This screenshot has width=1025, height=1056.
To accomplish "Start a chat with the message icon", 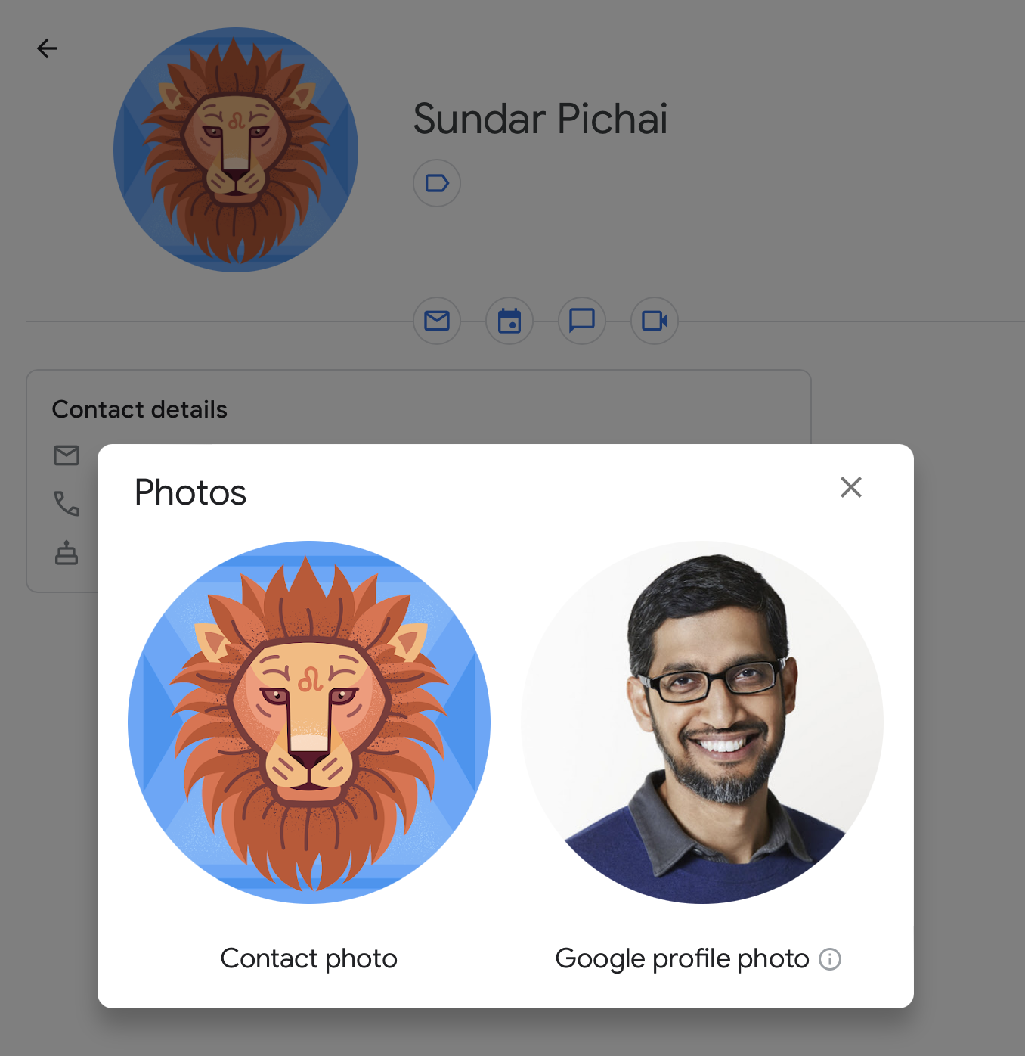I will click(x=582, y=321).
